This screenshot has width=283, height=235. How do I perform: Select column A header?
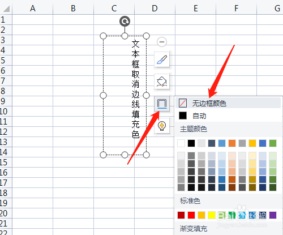tap(33, 8)
